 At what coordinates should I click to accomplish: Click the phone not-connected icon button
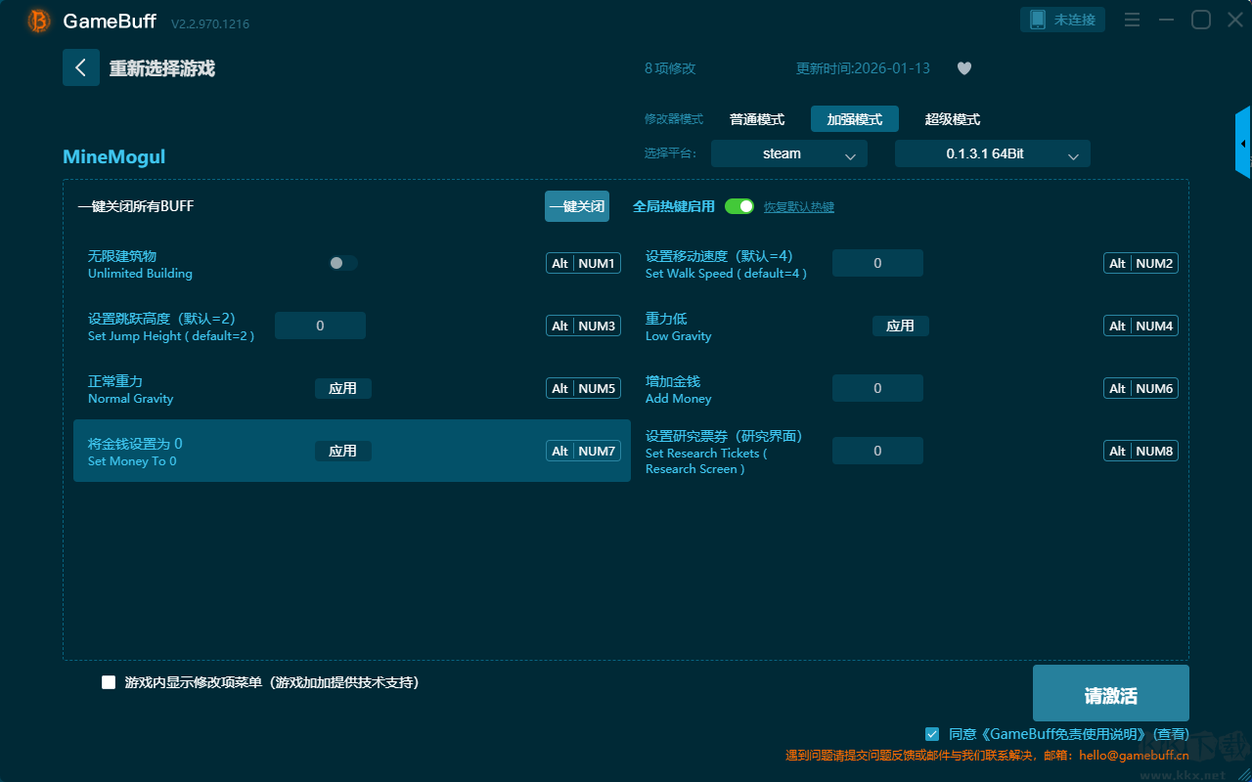pyautogui.click(x=1063, y=20)
